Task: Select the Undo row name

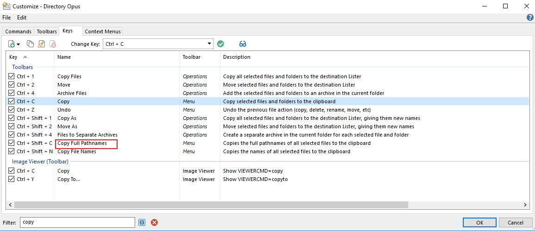Action: [64, 110]
